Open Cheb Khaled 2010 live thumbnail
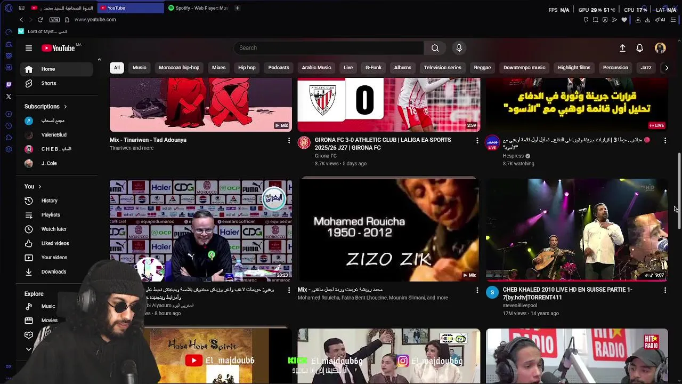This screenshot has width=682, height=384. (577, 230)
